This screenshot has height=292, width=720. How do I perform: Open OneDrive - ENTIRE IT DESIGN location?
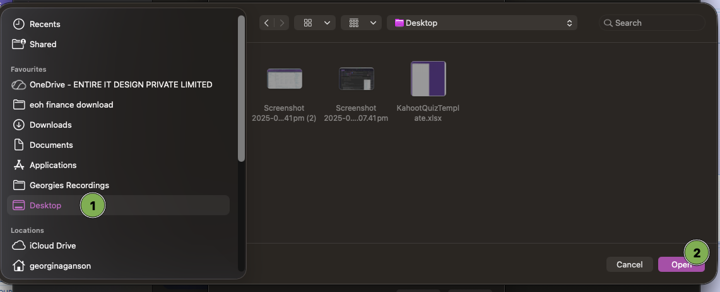pyautogui.click(x=121, y=84)
